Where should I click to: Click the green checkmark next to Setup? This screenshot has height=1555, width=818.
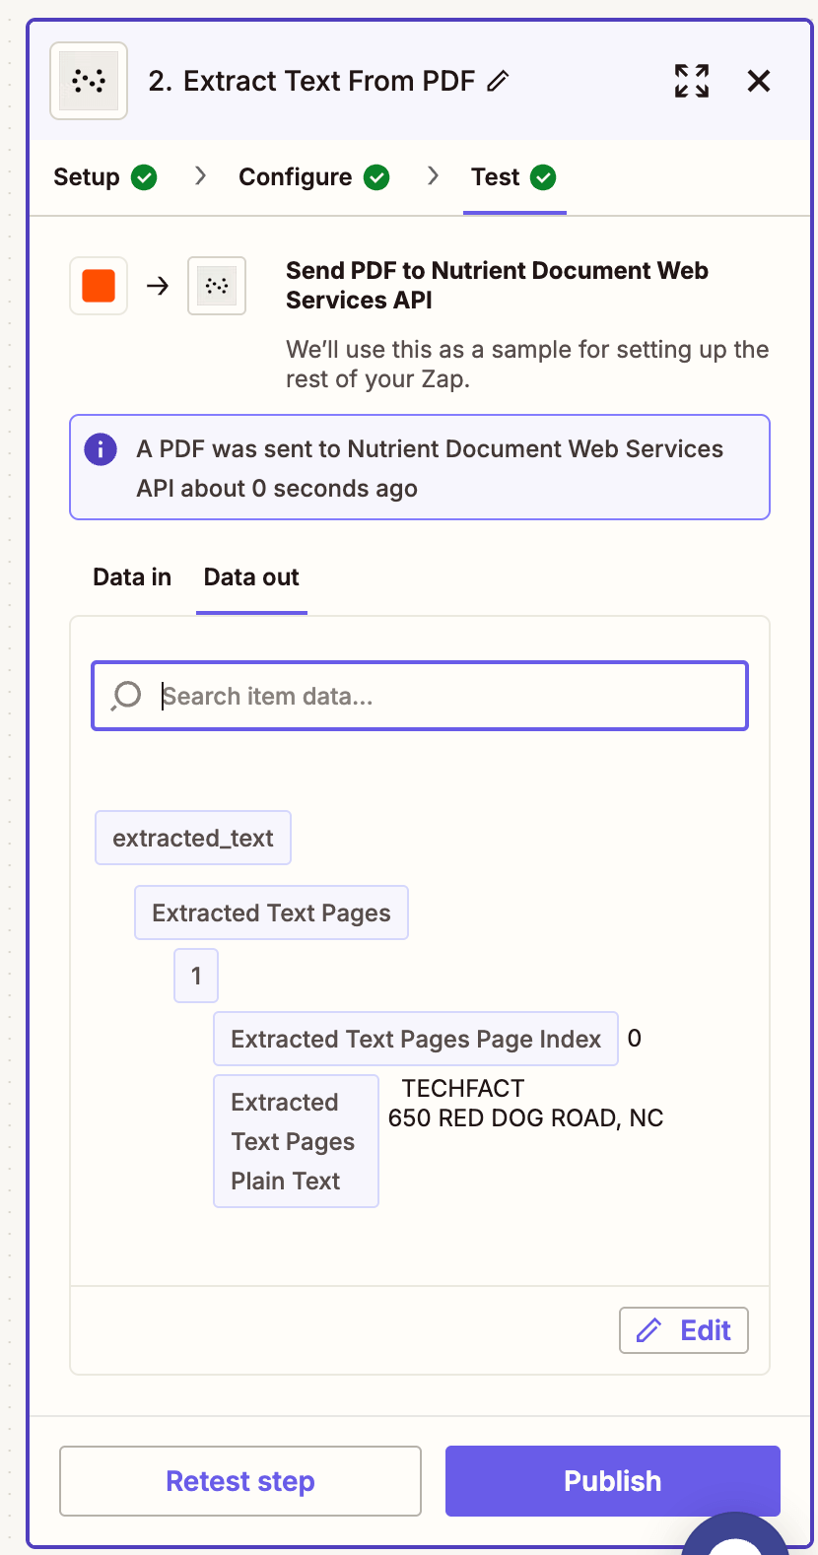tap(144, 177)
